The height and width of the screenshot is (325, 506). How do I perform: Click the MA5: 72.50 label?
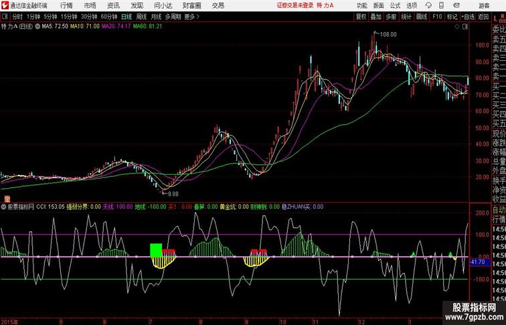click(55, 27)
